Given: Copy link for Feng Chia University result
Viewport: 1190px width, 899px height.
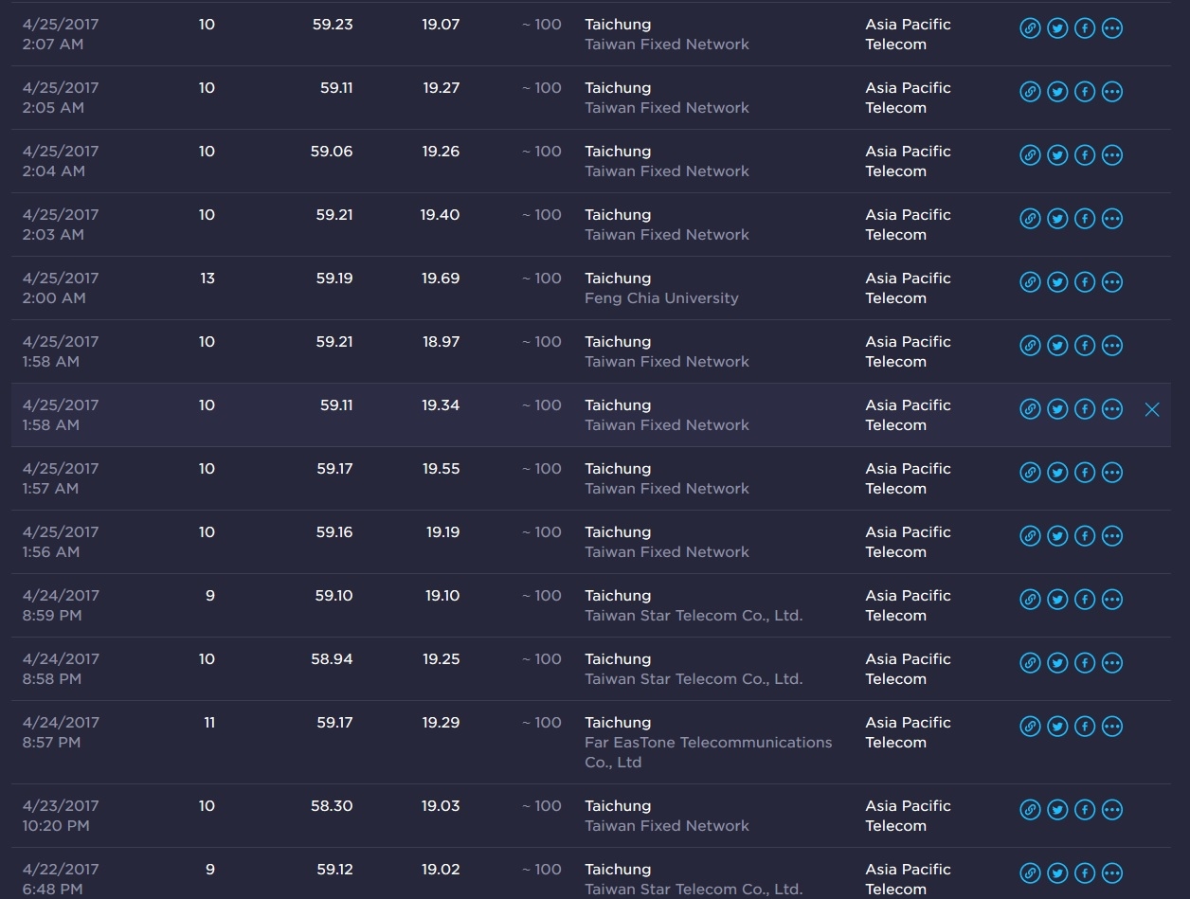Looking at the screenshot, I should (1030, 282).
